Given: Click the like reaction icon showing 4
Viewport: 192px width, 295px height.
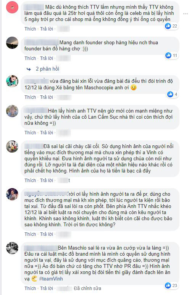Looking at the screenshot, I should (x=170, y=94).
